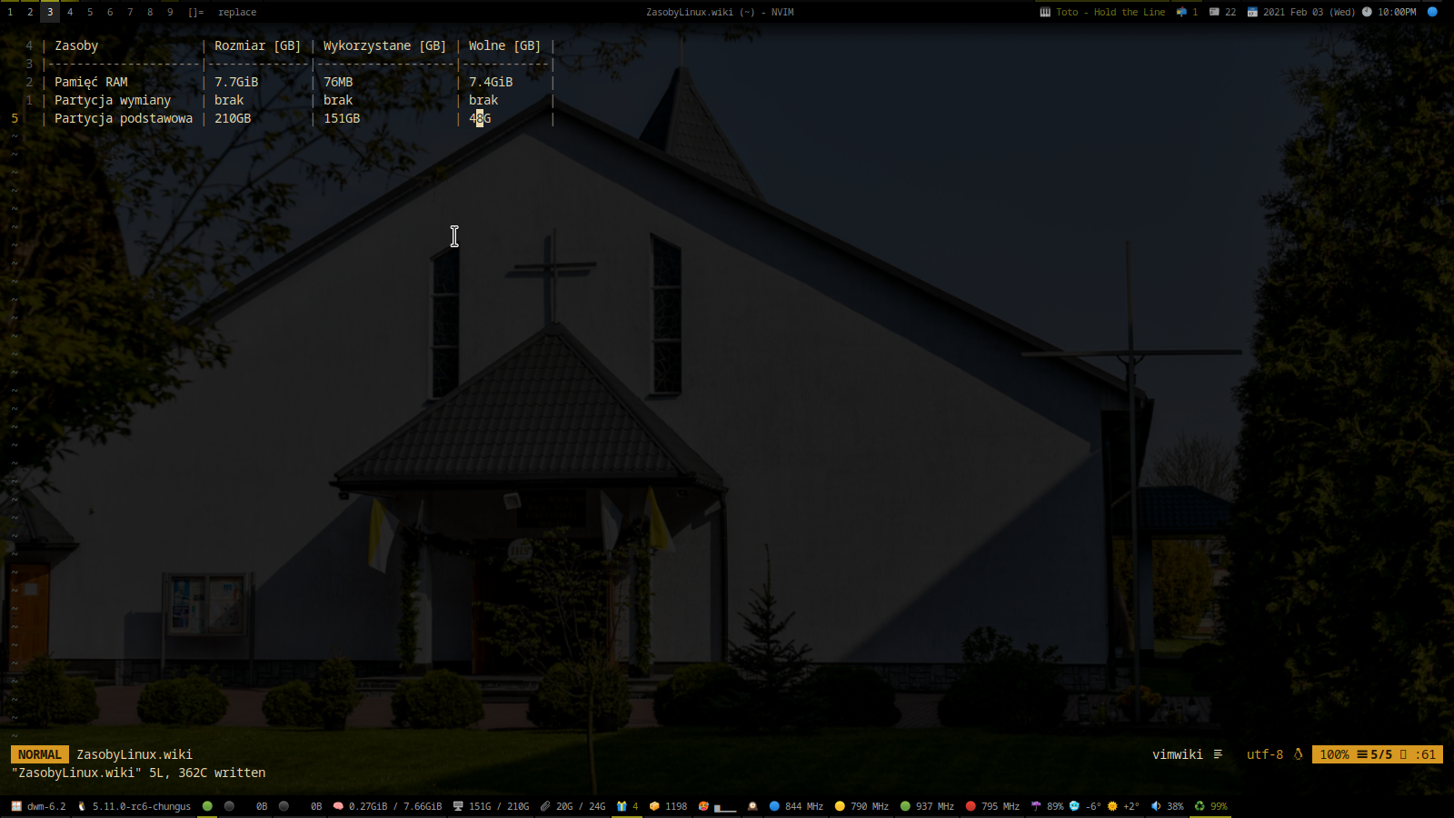Open the calendar icon next to the date
This screenshot has width=1454, height=818.
1252,12
